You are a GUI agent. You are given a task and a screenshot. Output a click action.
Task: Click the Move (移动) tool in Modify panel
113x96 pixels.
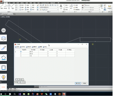[x=21, y=5]
